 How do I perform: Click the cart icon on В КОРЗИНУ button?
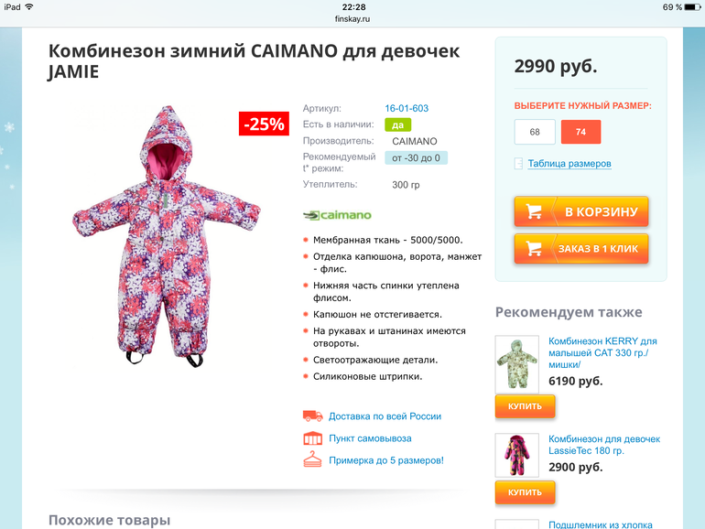pos(534,211)
